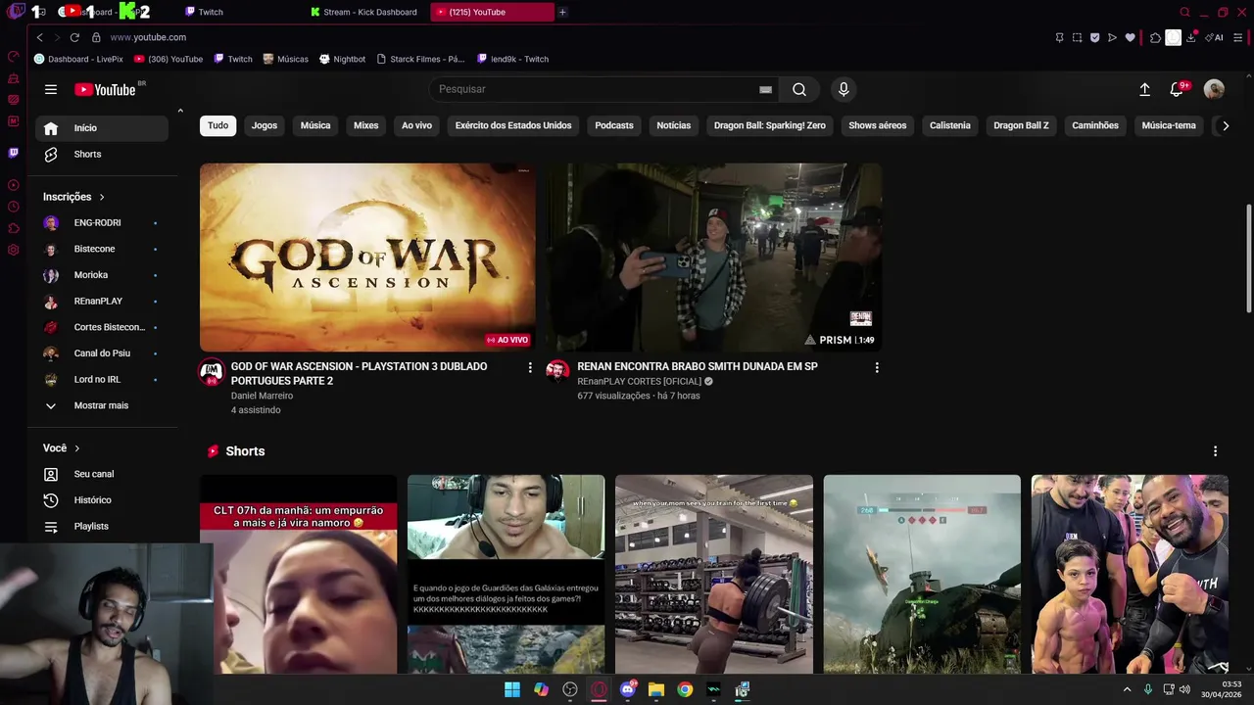This screenshot has width=1254, height=705.
Task: Open Twitch in the browser sidebar
Action: [x=13, y=153]
